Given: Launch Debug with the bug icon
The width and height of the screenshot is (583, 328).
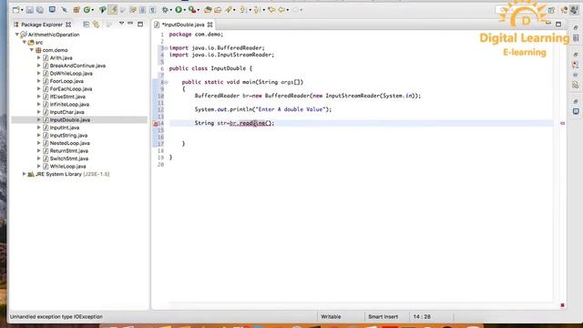Looking at the screenshot, I should point(165,10).
